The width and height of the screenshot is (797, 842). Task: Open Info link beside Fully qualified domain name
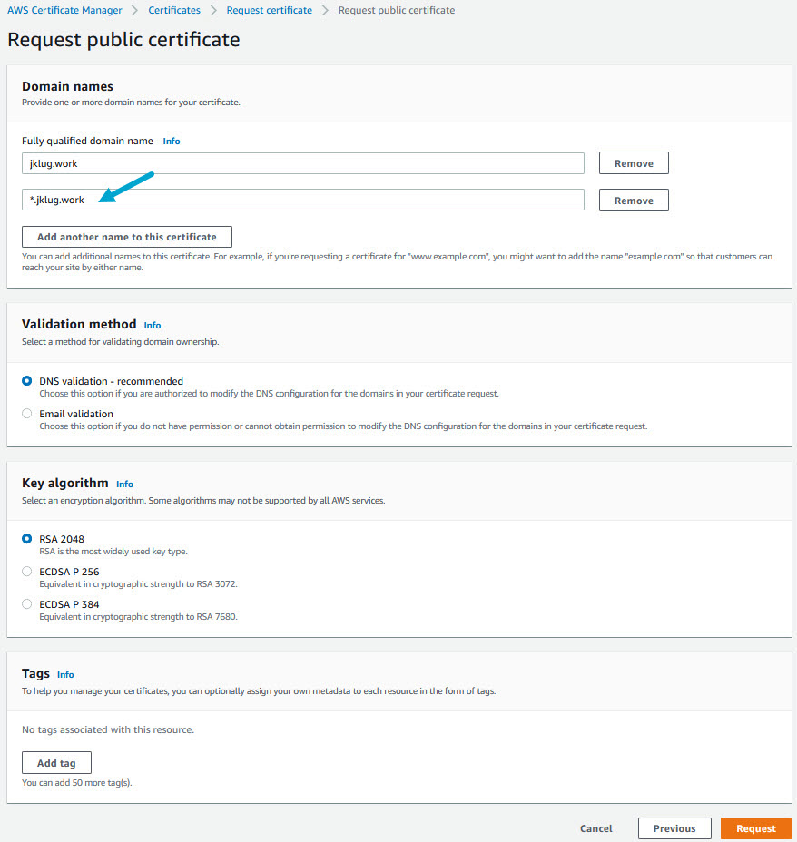click(x=172, y=142)
